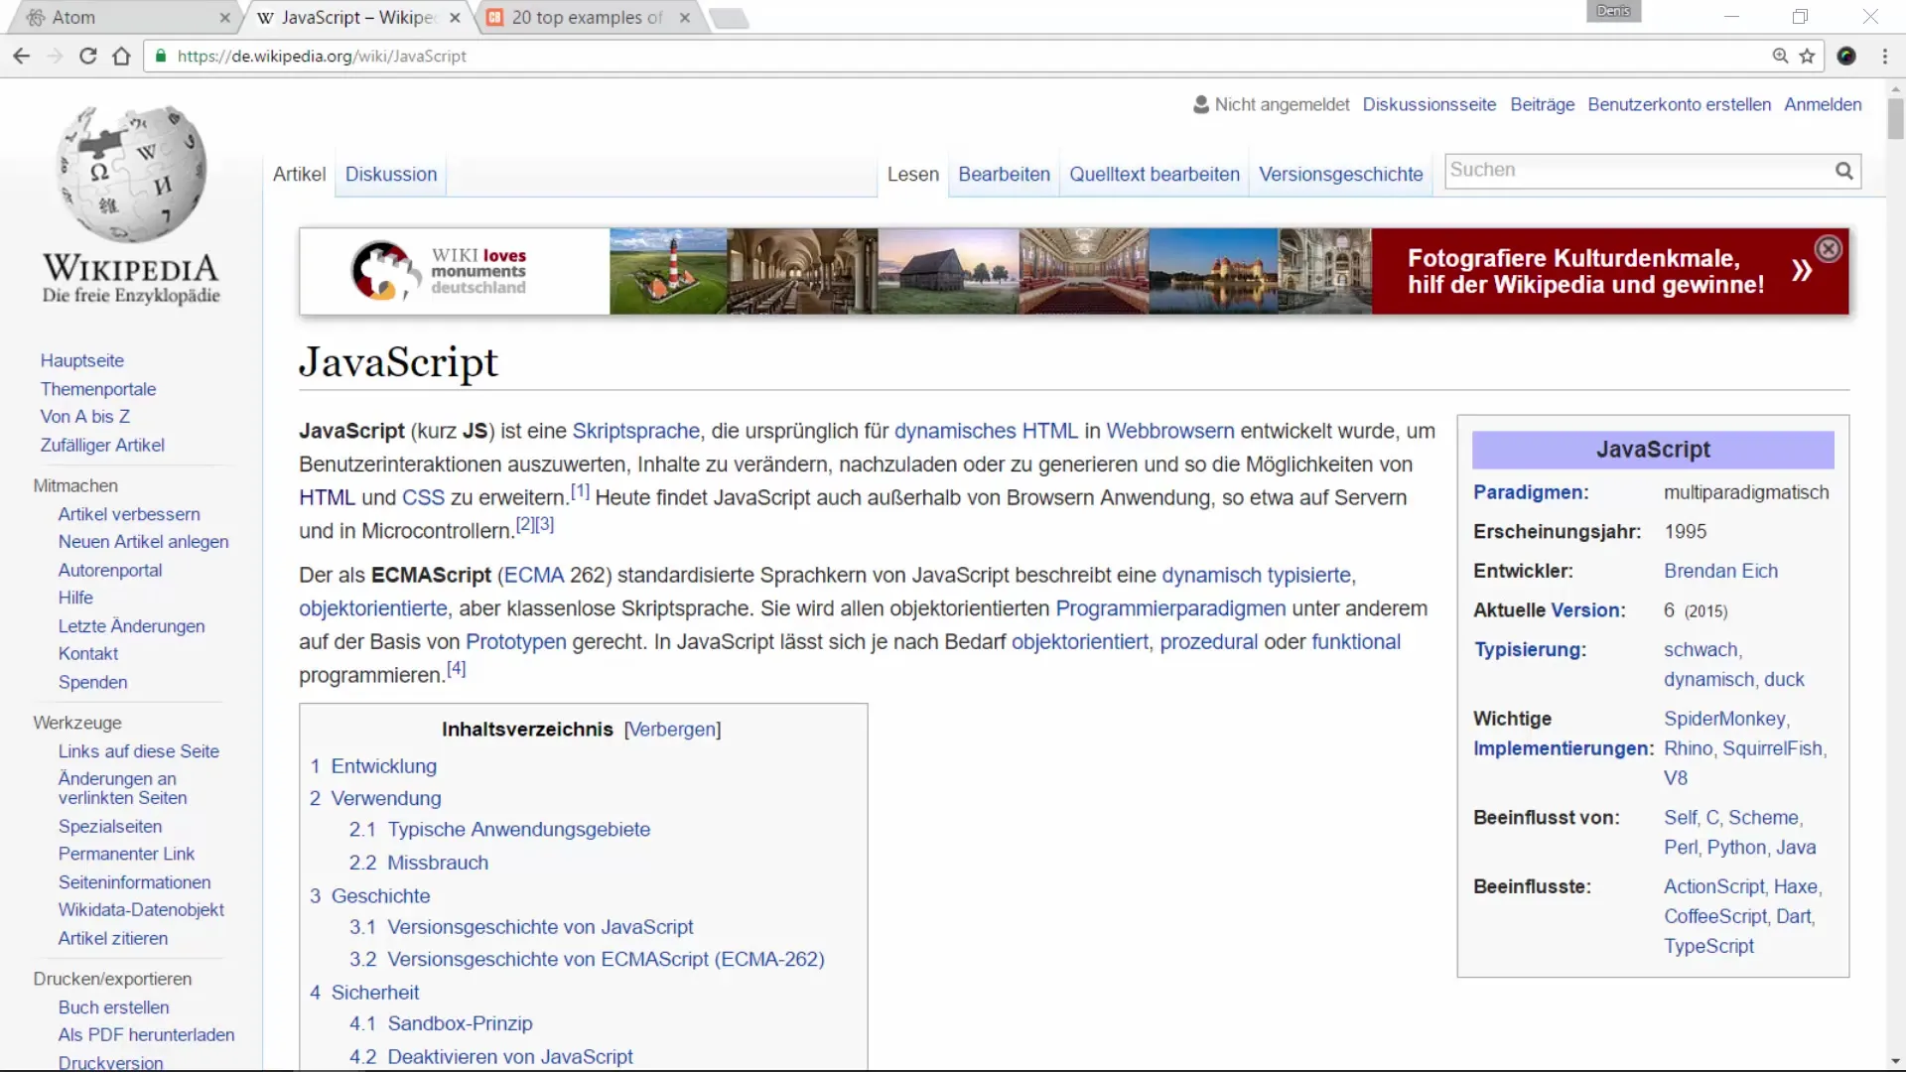Go to Hauptseite in the sidebar
The width and height of the screenshot is (1906, 1072).
82,360
